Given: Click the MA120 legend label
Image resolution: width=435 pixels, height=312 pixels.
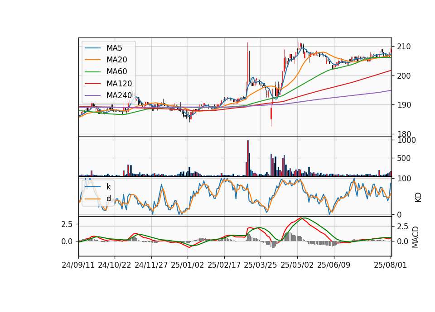Looking at the screenshot, I should pyautogui.click(x=119, y=84).
